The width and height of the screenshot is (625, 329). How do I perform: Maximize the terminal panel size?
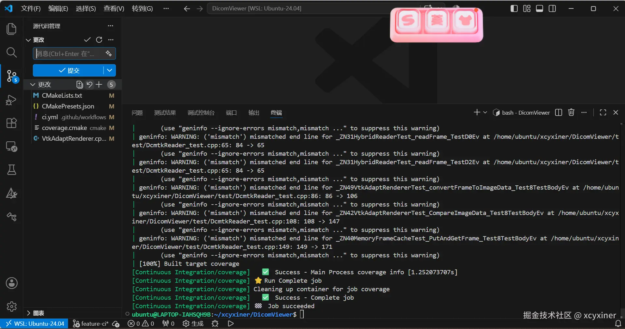(x=603, y=112)
